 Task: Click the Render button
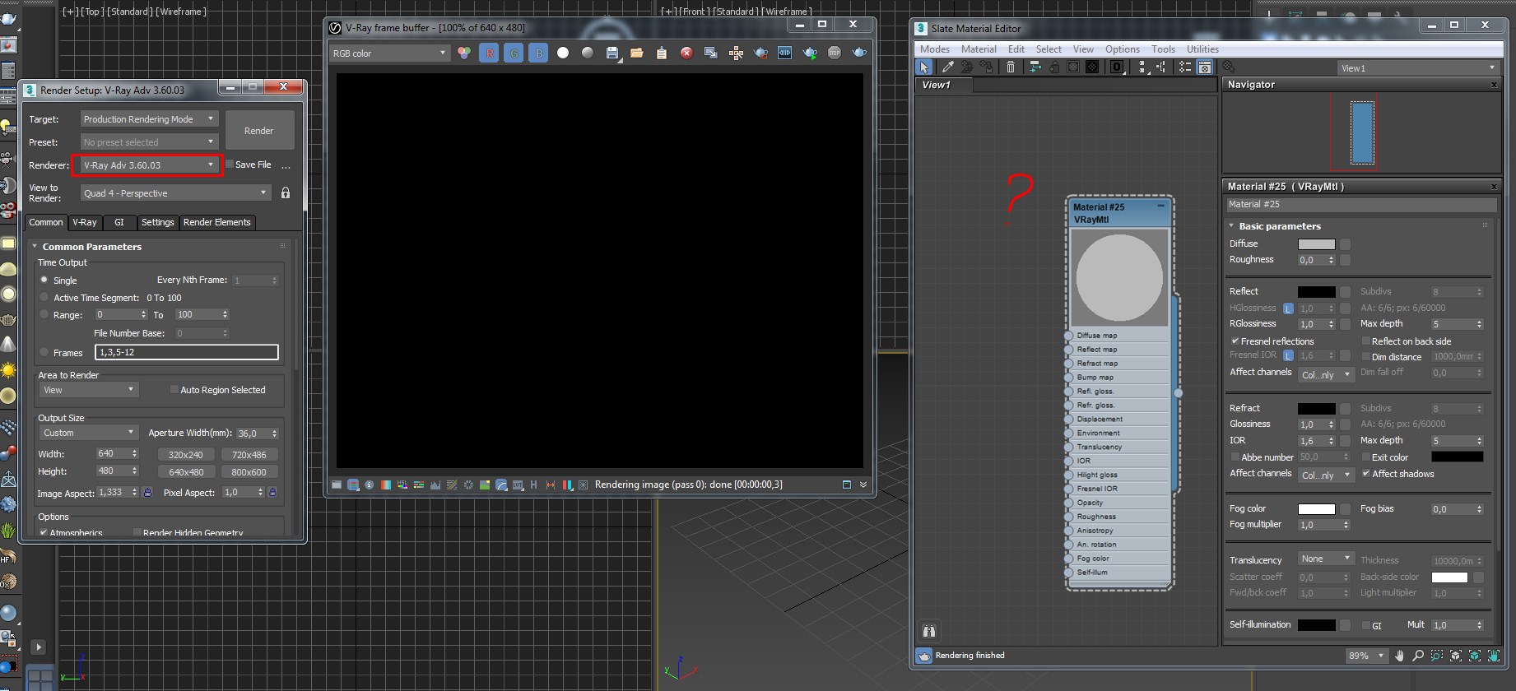click(x=259, y=131)
